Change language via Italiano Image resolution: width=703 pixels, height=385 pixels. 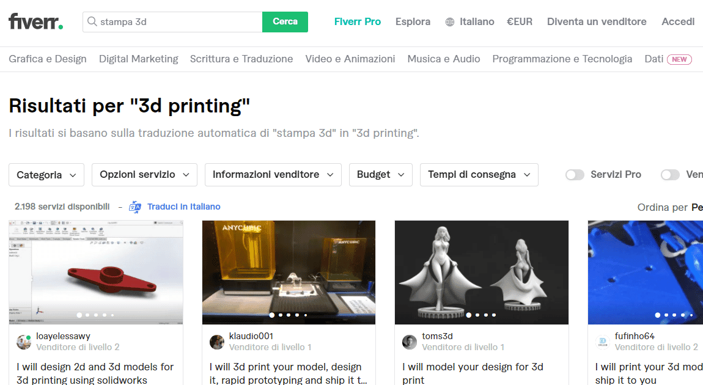tap(477, 21)
